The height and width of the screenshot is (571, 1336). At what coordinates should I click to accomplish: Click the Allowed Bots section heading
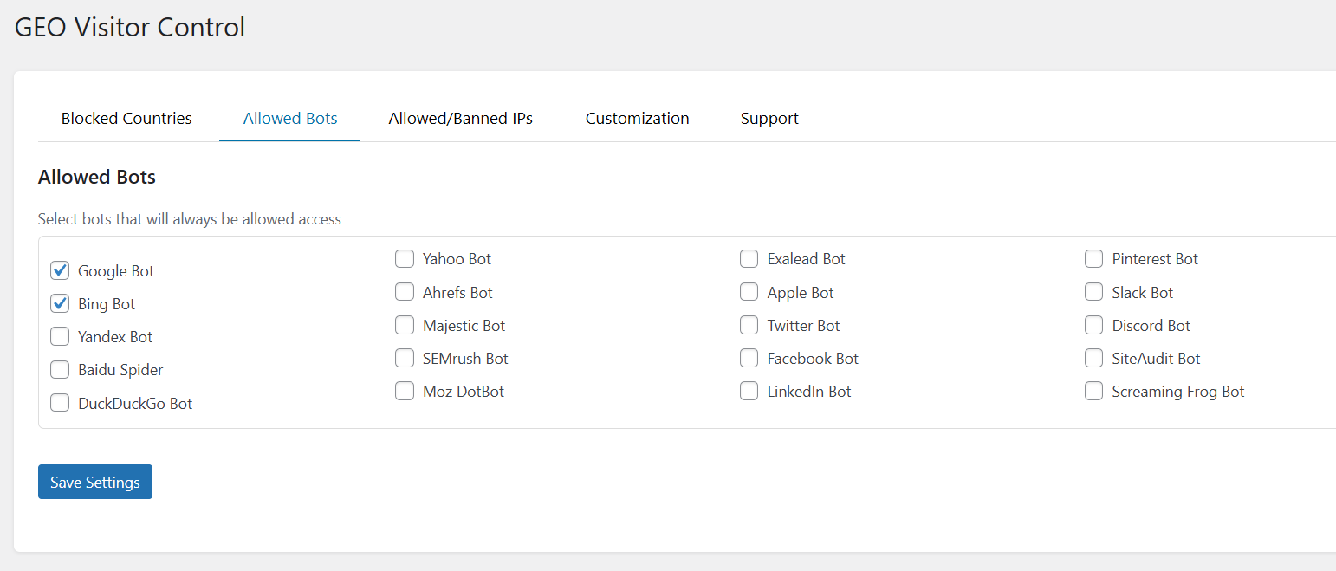(x=97, y=177)
